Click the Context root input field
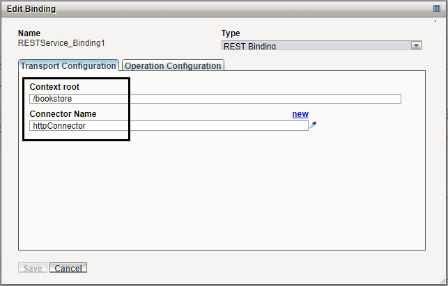 (x=215, y=99)
